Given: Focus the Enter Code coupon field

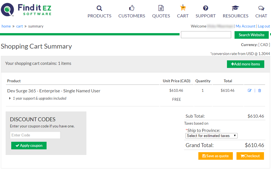Looking at the screenshot, I should tap(35, 135).
